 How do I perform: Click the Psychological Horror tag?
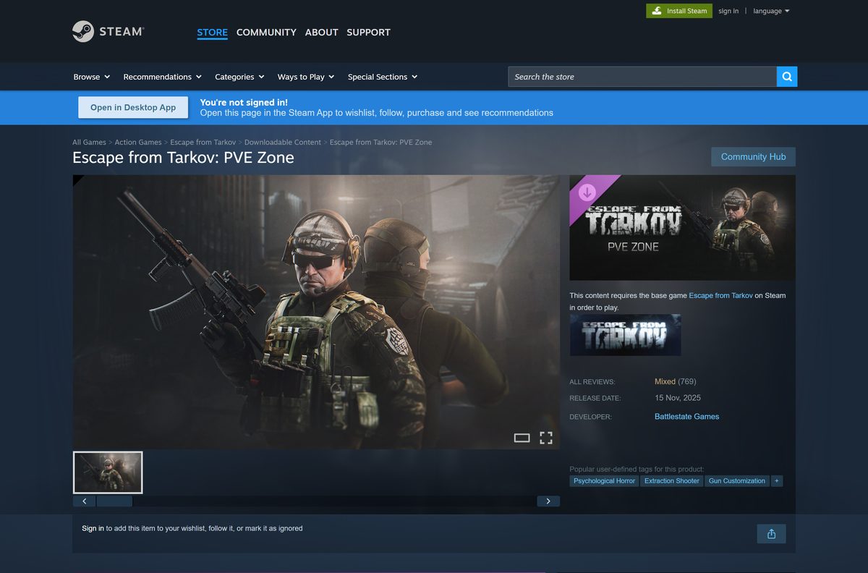[604, 480]
